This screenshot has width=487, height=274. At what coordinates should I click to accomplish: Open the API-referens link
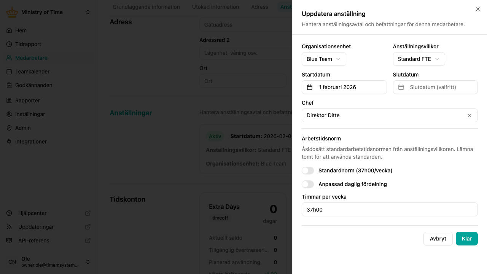49,241
